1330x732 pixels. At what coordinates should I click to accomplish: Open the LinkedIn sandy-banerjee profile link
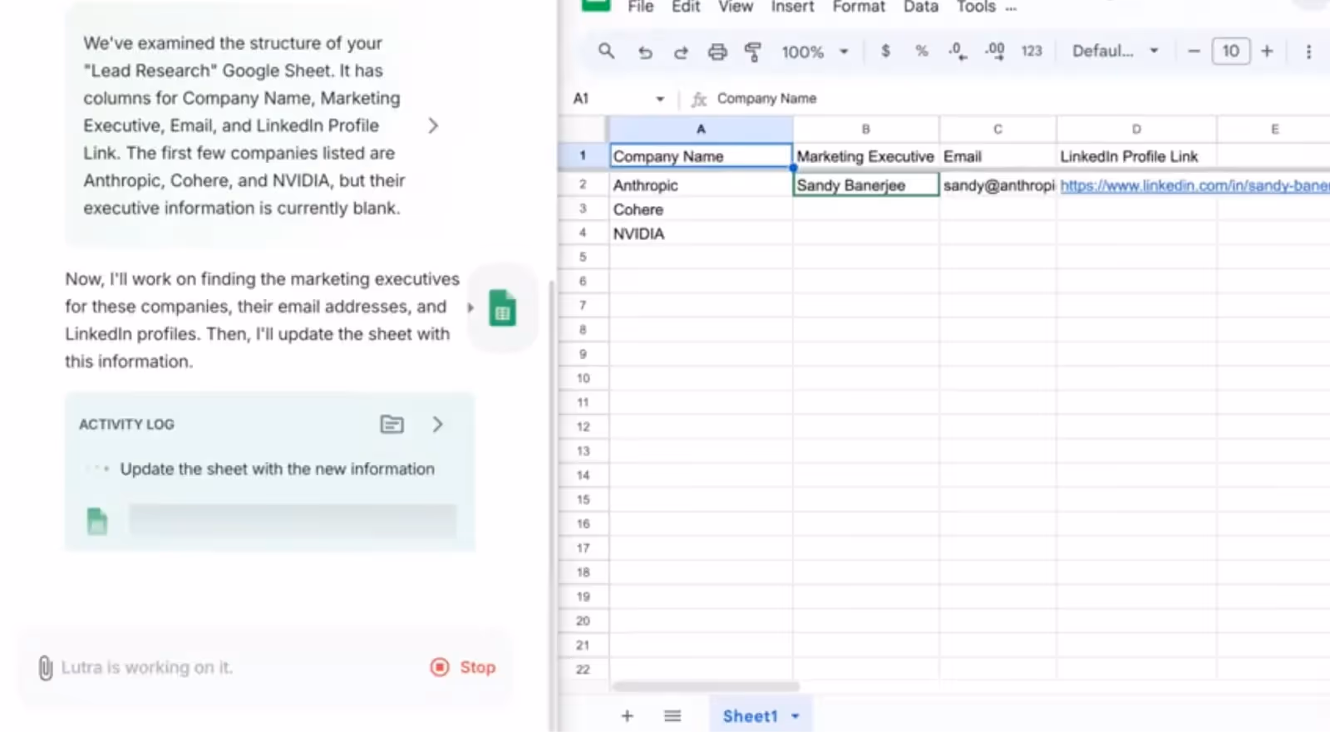[x=1195, y=185]
